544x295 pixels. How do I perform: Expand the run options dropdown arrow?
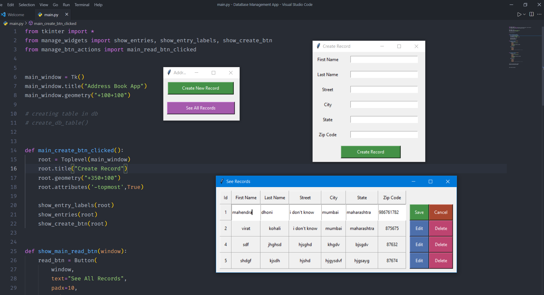[x=524, y=14]
